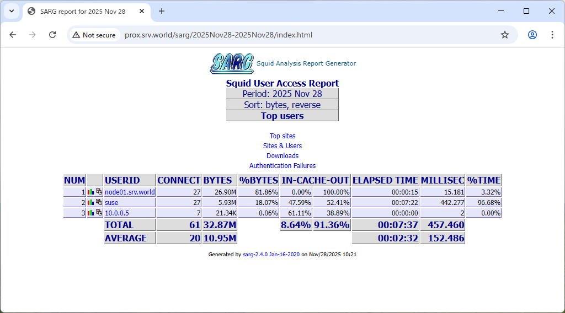The height and width of the screenshot is (313, 565).
Task: Open the date/time report icon for node01.srv.world
Action: (99, 192)
